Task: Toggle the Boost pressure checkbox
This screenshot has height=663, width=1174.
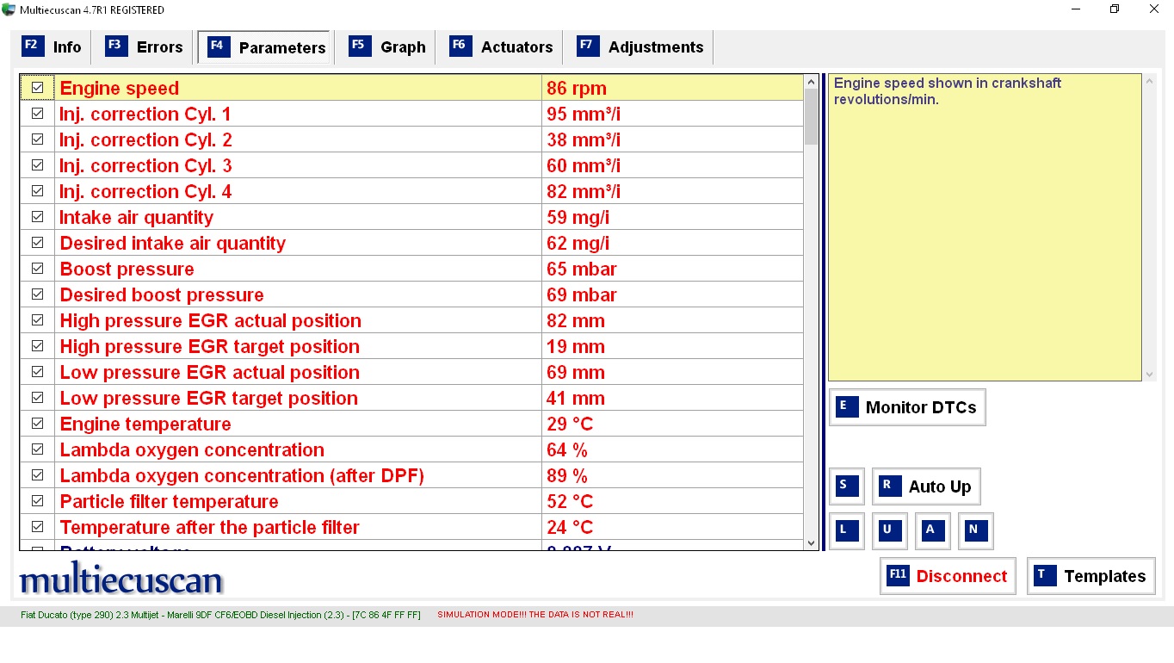Action: [x=37, y=269]
